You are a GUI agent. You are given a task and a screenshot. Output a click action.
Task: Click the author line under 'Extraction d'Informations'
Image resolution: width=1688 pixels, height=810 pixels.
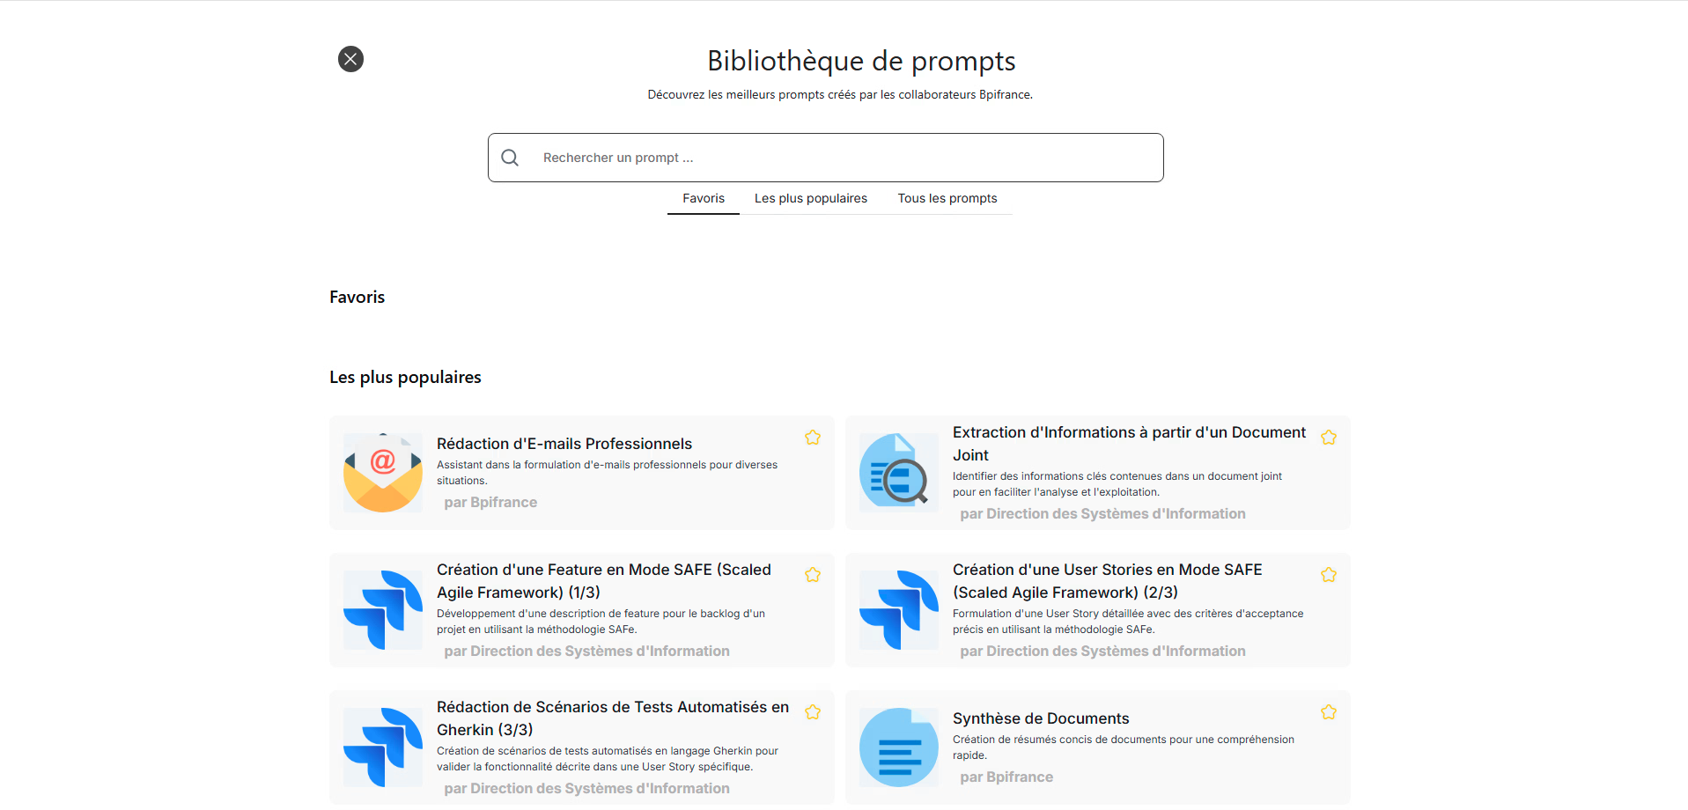click(1102, 513)
